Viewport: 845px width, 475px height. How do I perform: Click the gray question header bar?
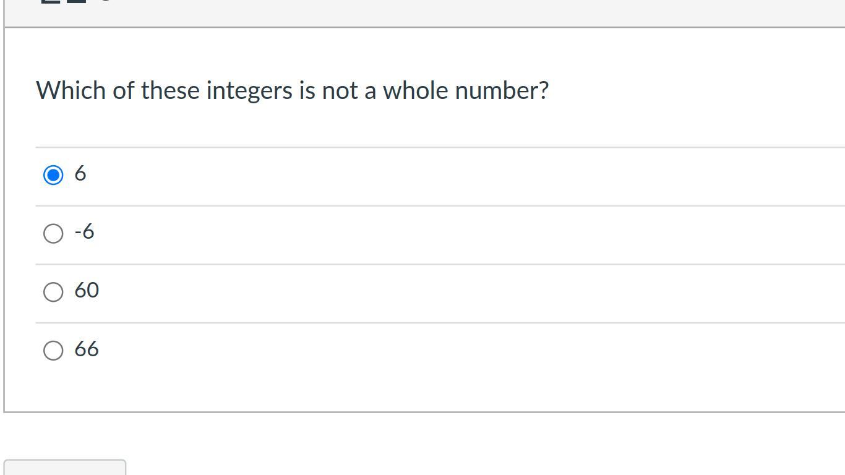click(433, 11)
